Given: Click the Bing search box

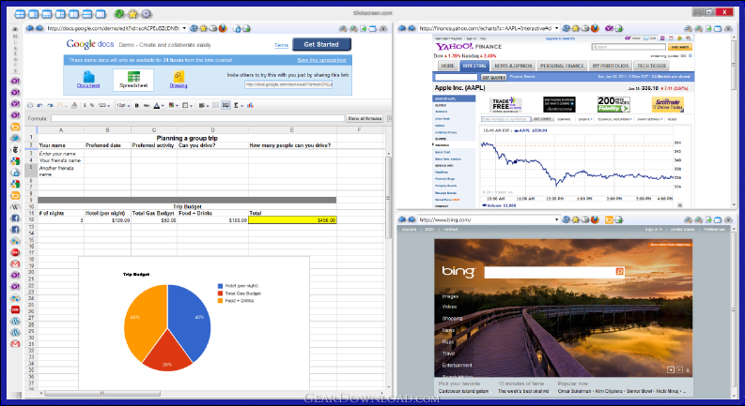Looking at the screenshot, I should [x=550, y=272].
